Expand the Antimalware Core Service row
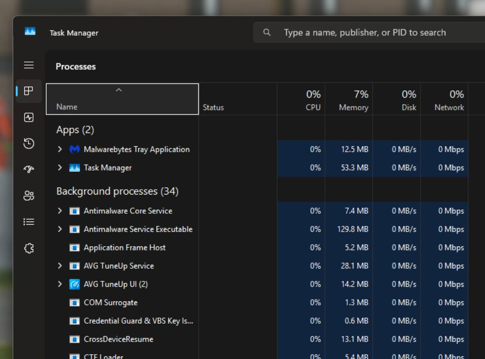 pyautogui.click(x=60, y=211)
